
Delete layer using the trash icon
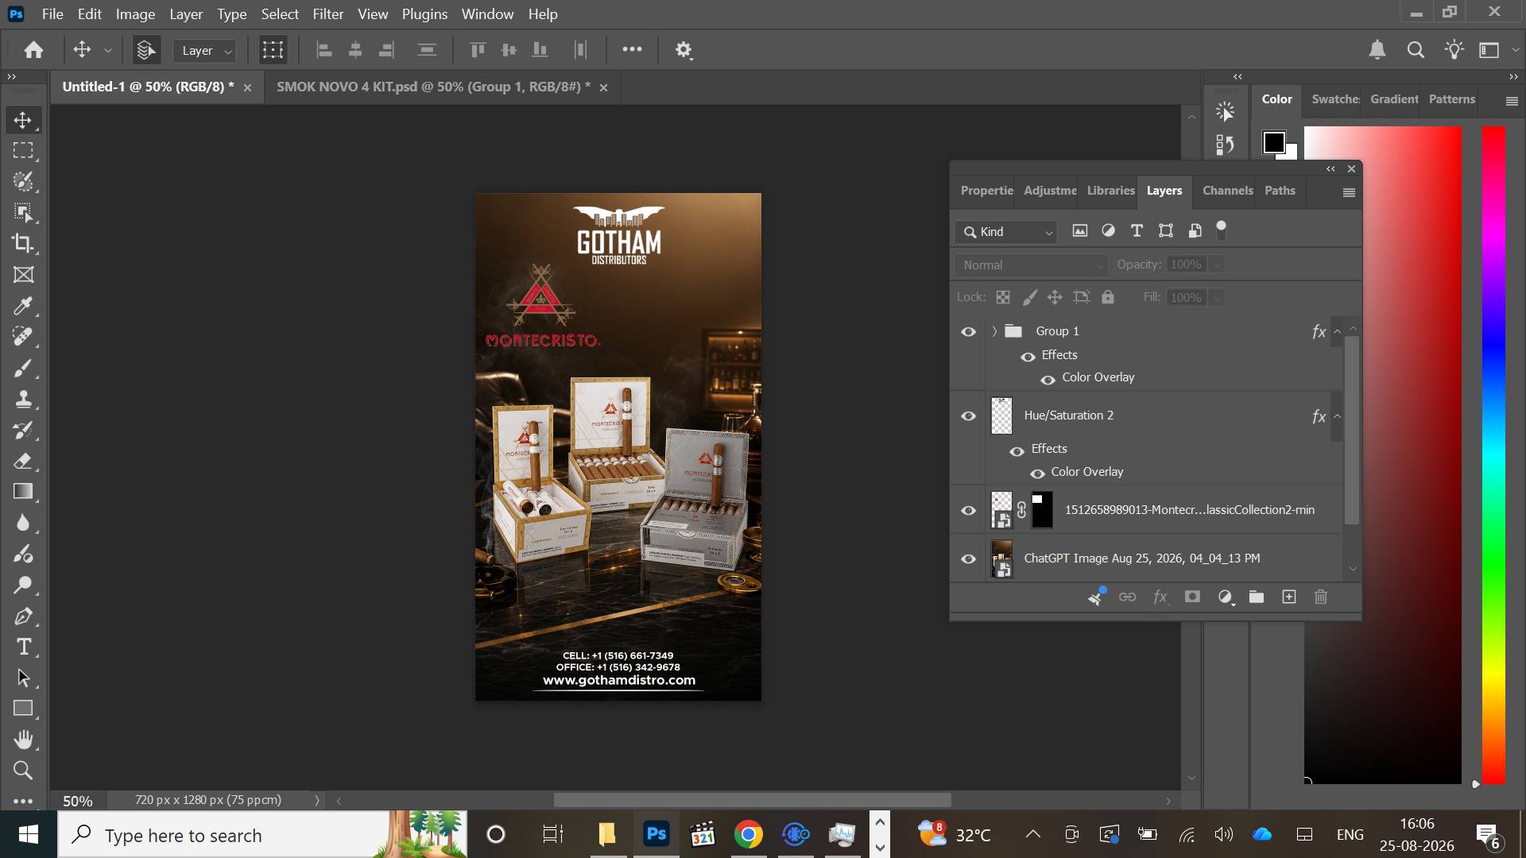click(x=1321, y=597)
